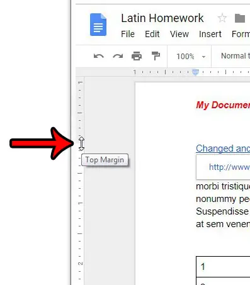The width and height of the screenshot is (250, 285).
Task: Open the Format menu
Action: 241,34
